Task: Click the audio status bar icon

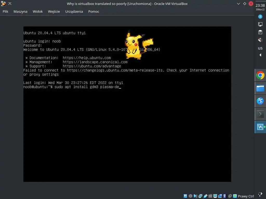Action: [195, 196]
